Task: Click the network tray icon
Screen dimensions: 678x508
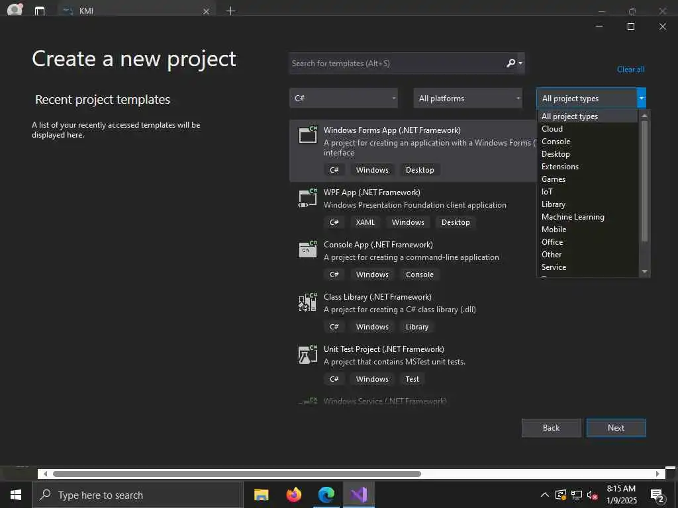Action: 577,495
